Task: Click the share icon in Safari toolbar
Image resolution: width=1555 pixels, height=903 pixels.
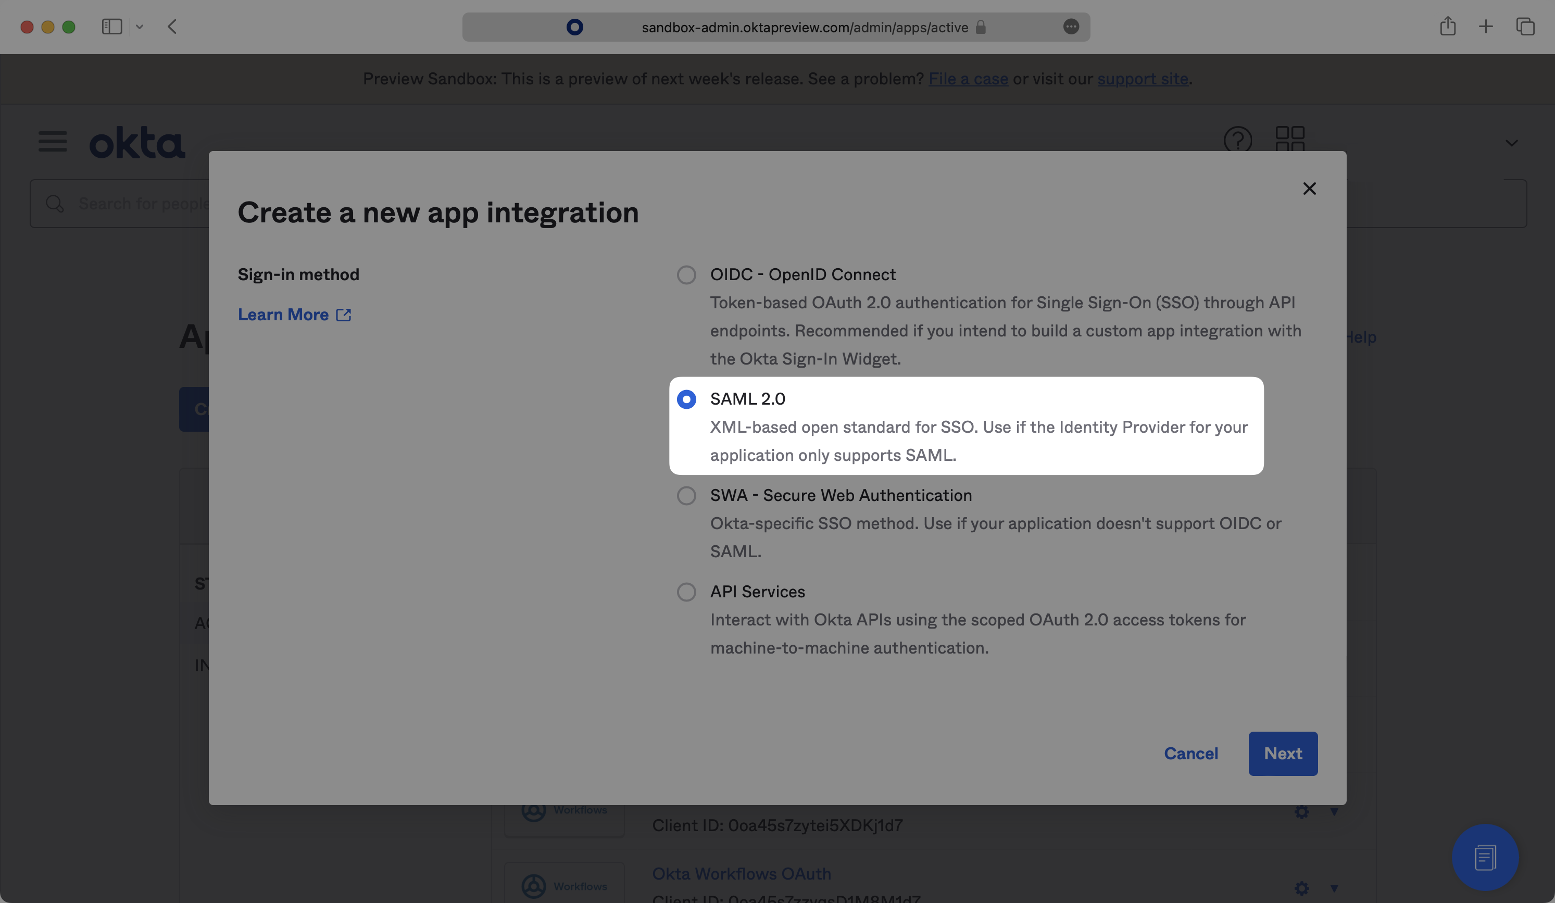Action: click(x=1447, y=27)
